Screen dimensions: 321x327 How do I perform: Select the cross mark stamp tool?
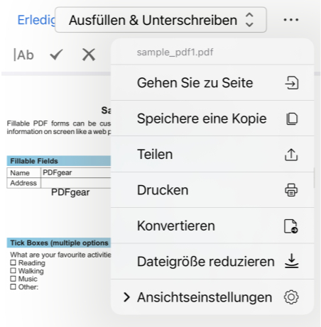pos(89,55)
